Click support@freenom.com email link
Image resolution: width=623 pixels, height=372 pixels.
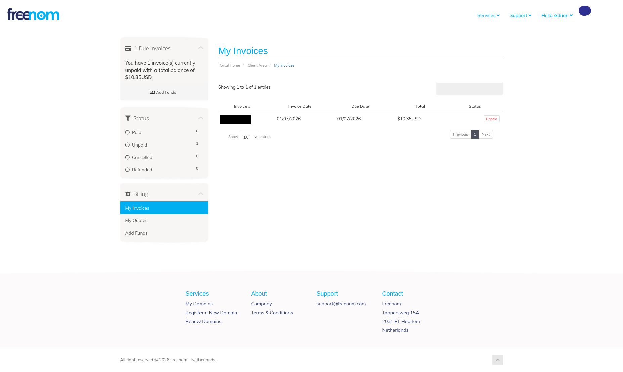tap(341, 304)
